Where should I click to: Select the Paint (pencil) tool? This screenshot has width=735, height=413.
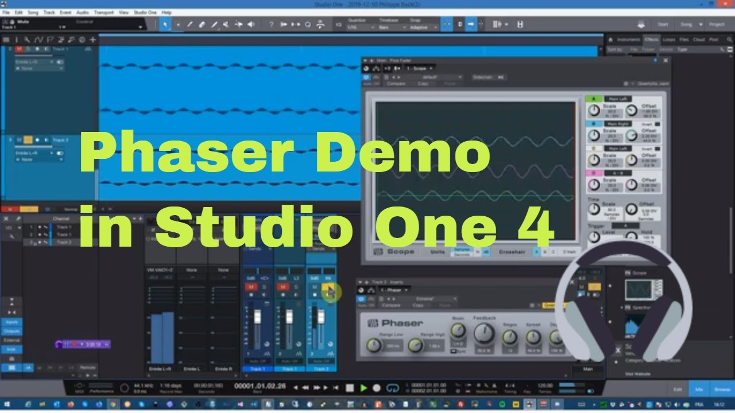point(214,24)
